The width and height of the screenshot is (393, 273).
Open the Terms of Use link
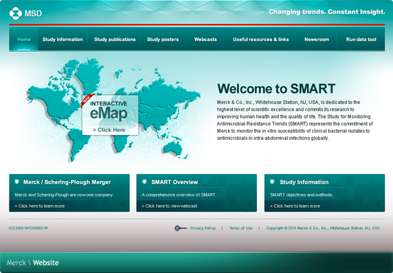pos(241,228)
